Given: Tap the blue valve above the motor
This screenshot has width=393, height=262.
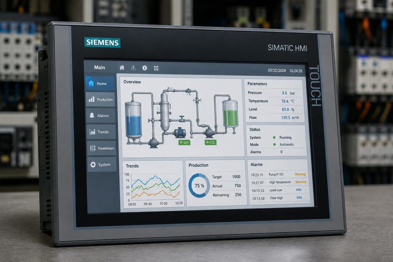Looking at the screenshot, I should 182,119.
